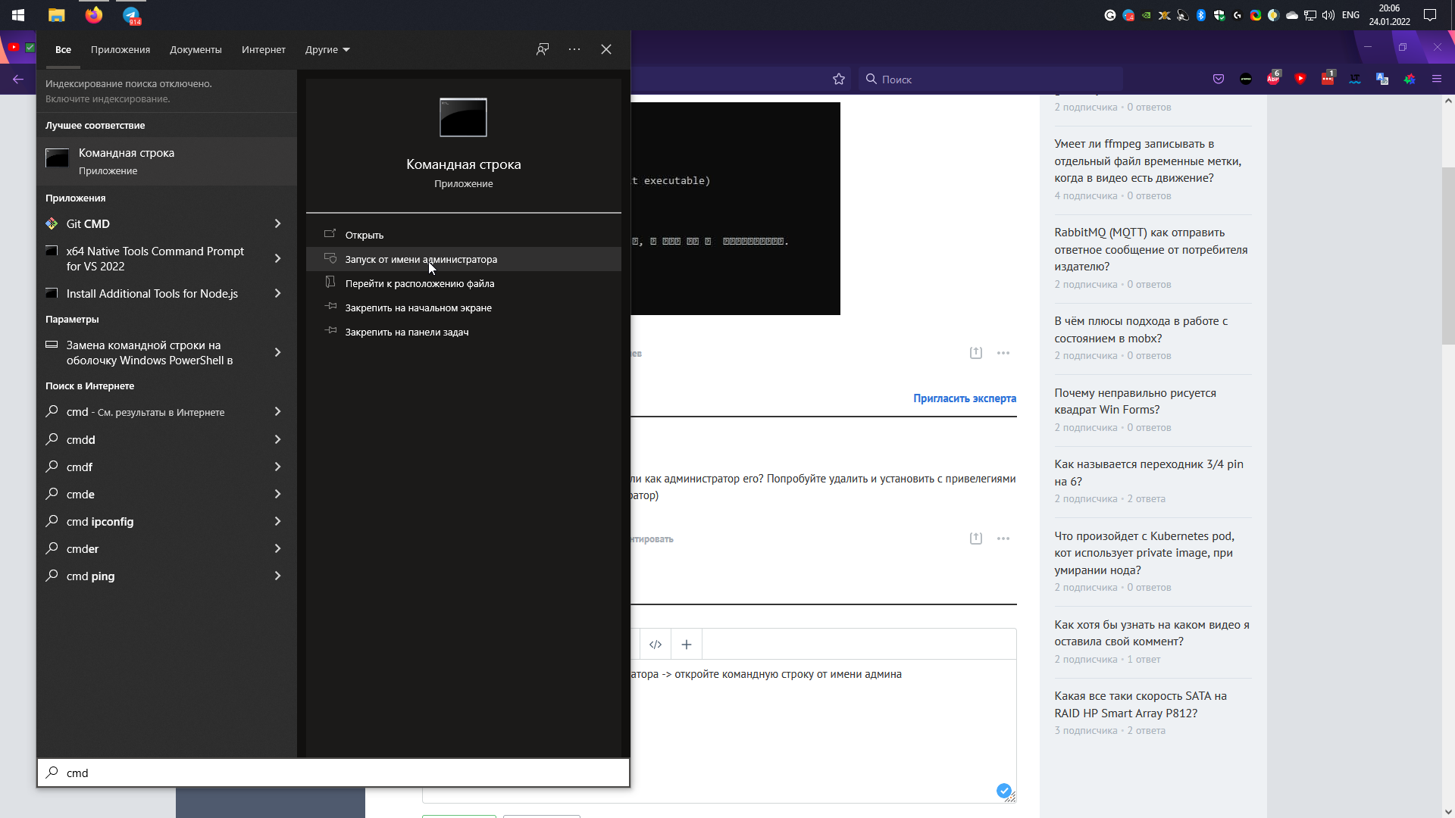Screen dimensions: 1455x818
Task: Click the Command Prompt preview thumbnail
Action: coord(463,117)
